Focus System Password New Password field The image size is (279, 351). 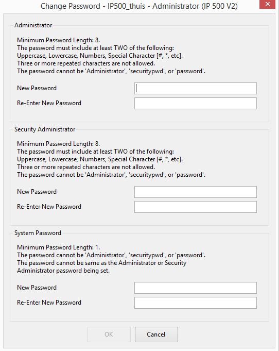(x=196, y=288)
